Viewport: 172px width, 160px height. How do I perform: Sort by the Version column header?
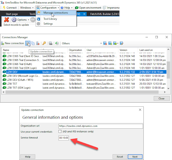128,50
